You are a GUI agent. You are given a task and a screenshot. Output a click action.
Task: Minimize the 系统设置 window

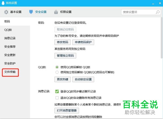(x=153, y=4)
